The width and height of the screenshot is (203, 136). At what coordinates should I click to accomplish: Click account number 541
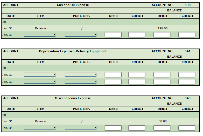[x=188, y=51]
